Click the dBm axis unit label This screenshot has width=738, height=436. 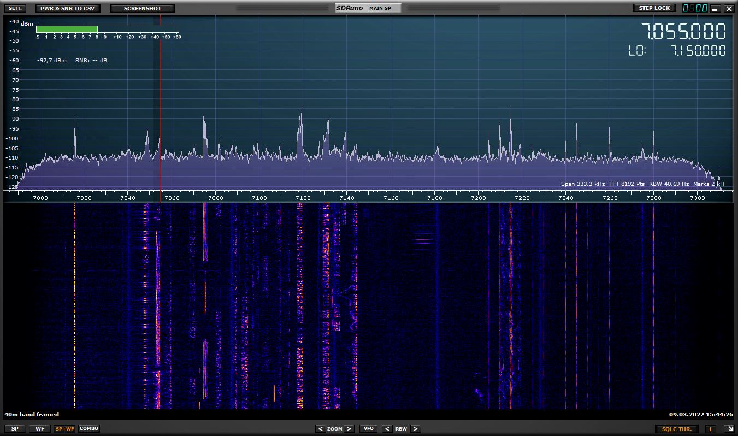click(27, 23)
